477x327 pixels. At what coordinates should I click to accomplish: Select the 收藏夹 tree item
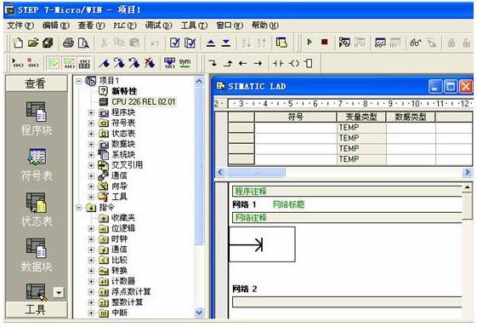[x=123, y=218]
